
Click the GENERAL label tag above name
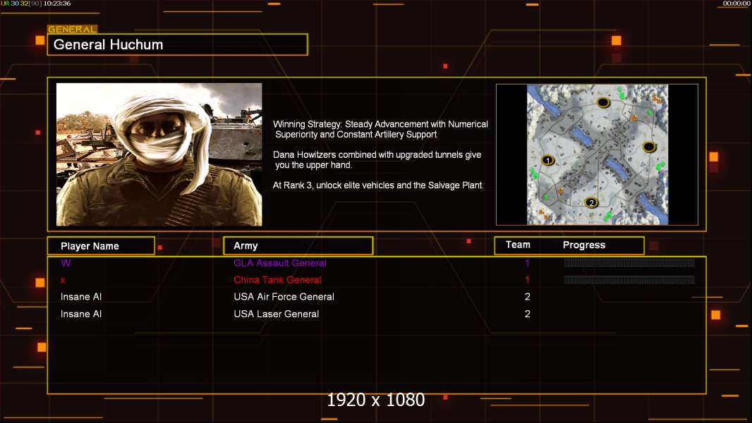coord(72,30)
